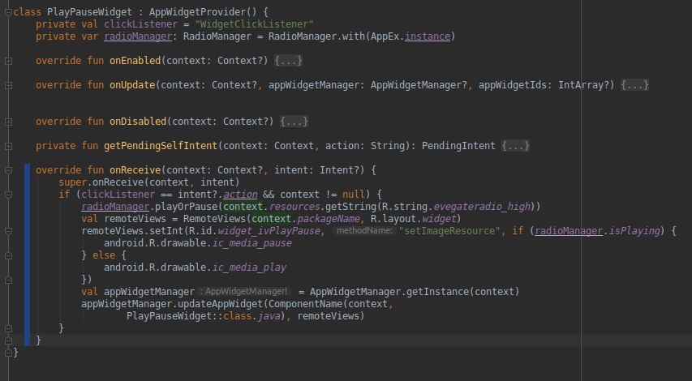Click the underlined radioManager in the declaration line
The height and width of the screenshot is (381, 692).
point(138,36)
